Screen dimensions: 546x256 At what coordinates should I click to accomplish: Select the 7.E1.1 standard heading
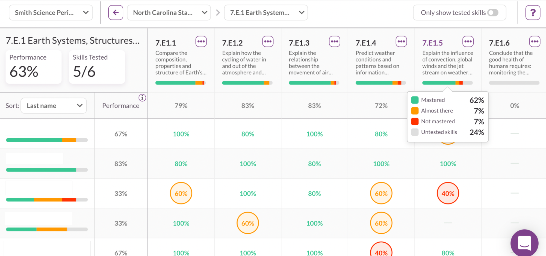[166, 43]
